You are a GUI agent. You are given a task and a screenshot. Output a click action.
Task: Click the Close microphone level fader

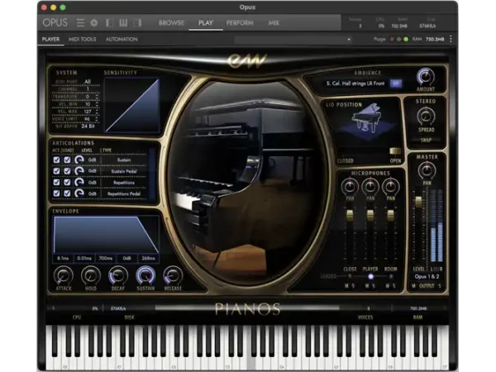click(x=350, y=215)
